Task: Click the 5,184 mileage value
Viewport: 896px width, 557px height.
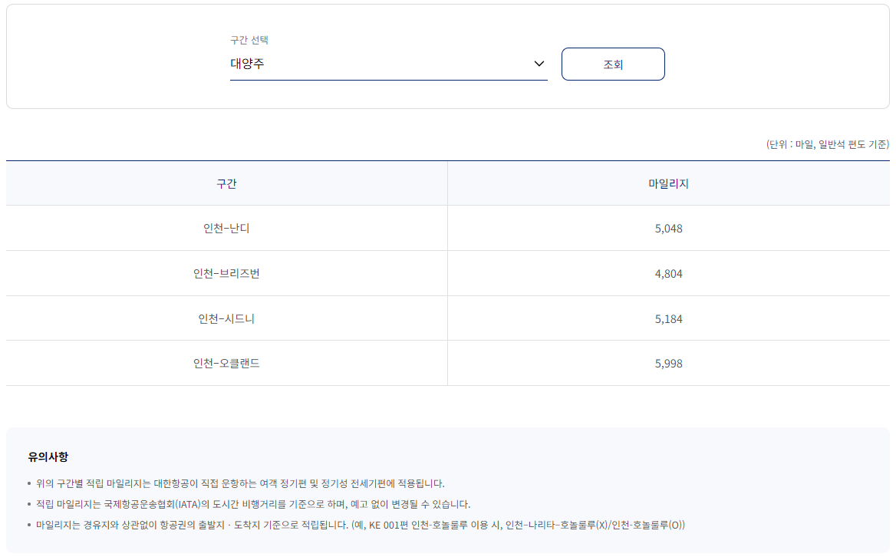Action: click(669, 318)
